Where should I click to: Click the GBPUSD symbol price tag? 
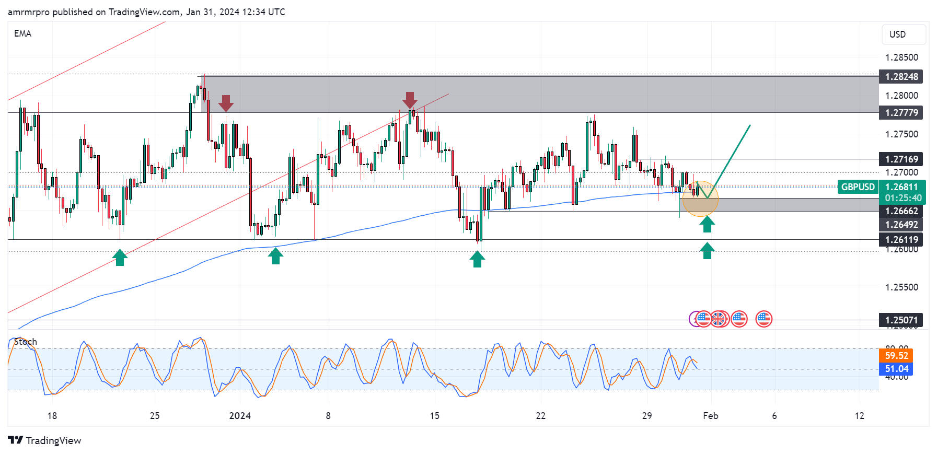pos(858,187)
